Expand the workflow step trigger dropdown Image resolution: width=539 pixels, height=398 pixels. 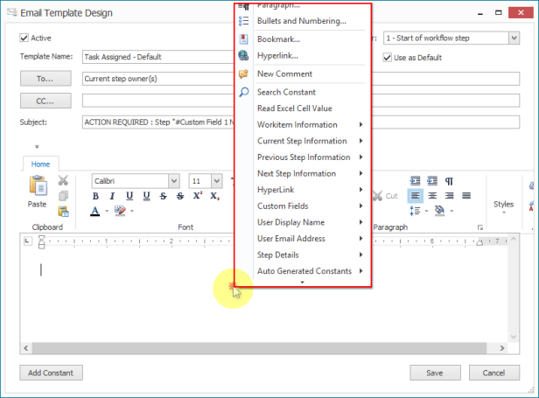pyautogui.click(x=513, y=38)
